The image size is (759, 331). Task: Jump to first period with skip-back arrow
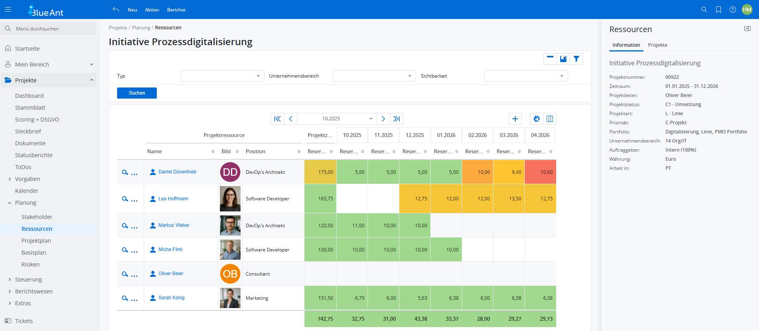277,119
